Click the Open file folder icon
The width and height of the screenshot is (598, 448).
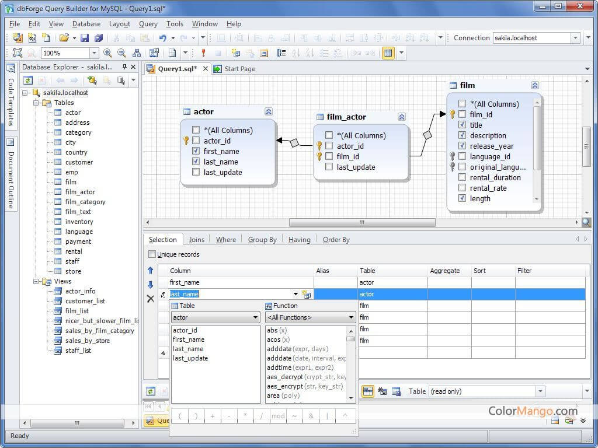click(x=64, y=38)
